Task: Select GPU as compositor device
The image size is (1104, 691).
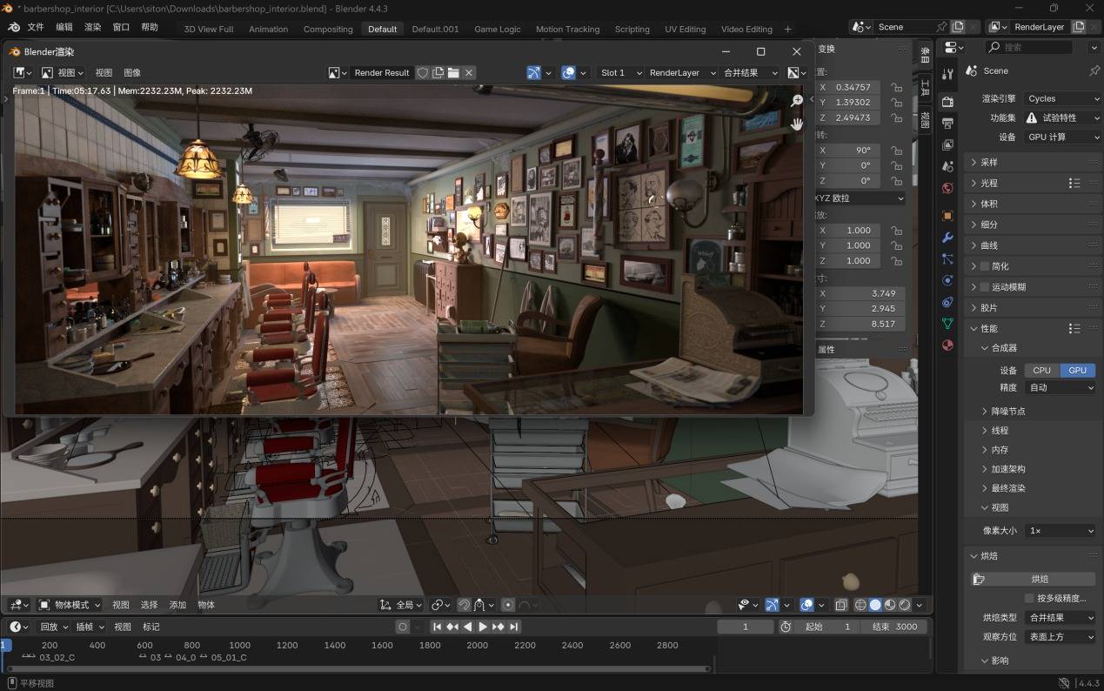Action: coord(1077,370)
